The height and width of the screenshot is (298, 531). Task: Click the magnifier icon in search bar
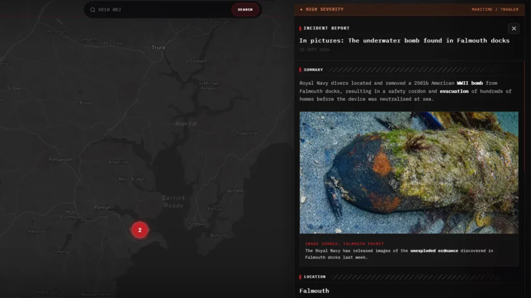92,10
